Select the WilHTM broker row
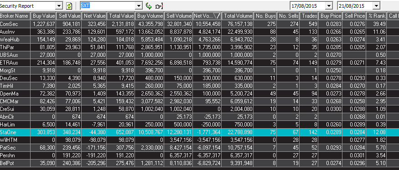The image size is (399, 170). pos(200,140)
